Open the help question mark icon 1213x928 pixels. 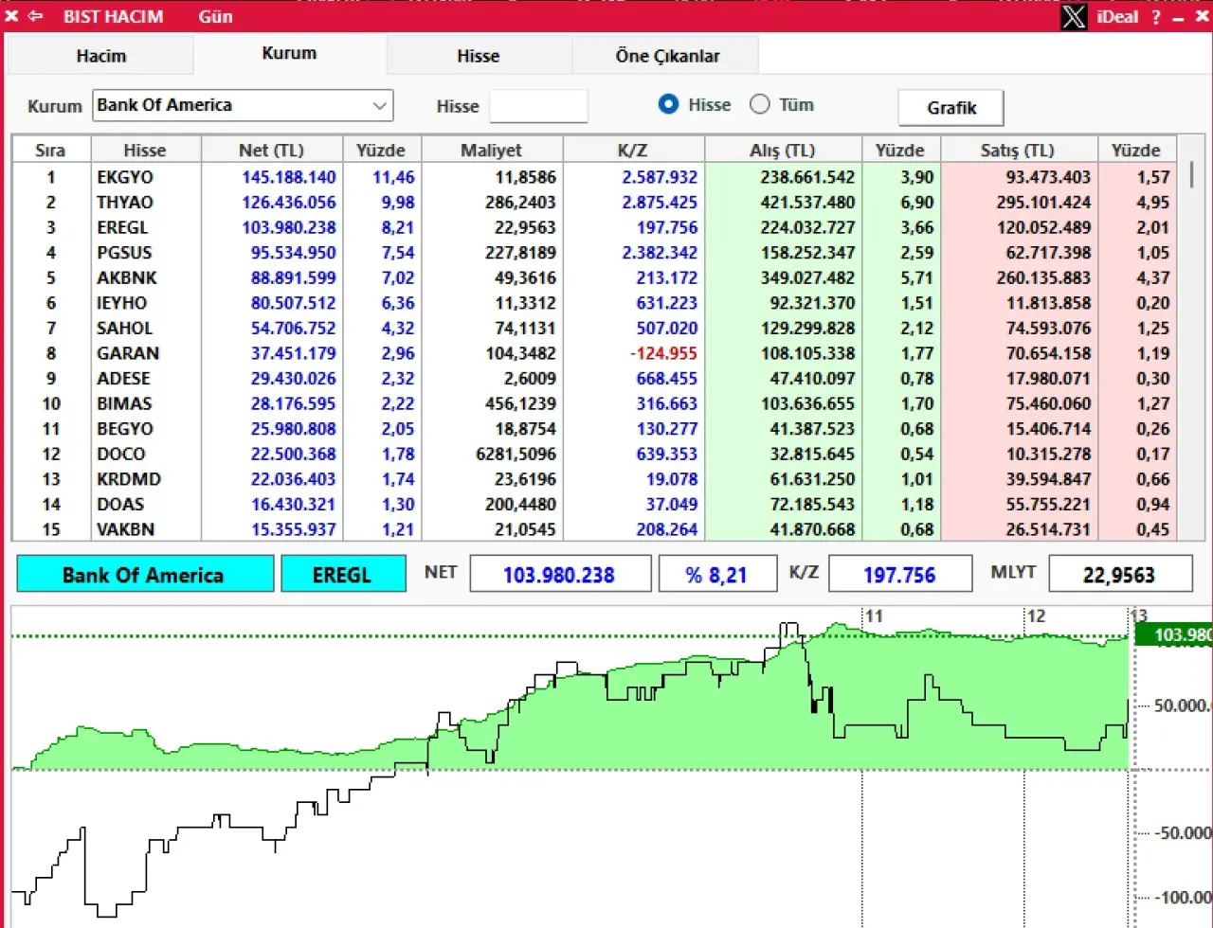pos(1156,17)
